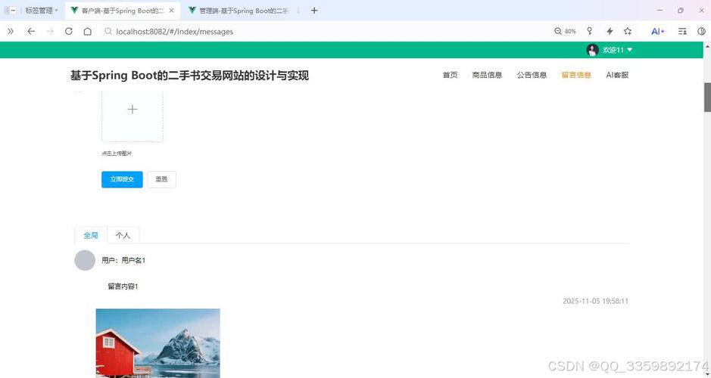Click the gray avatar of 用户名1

85,260
